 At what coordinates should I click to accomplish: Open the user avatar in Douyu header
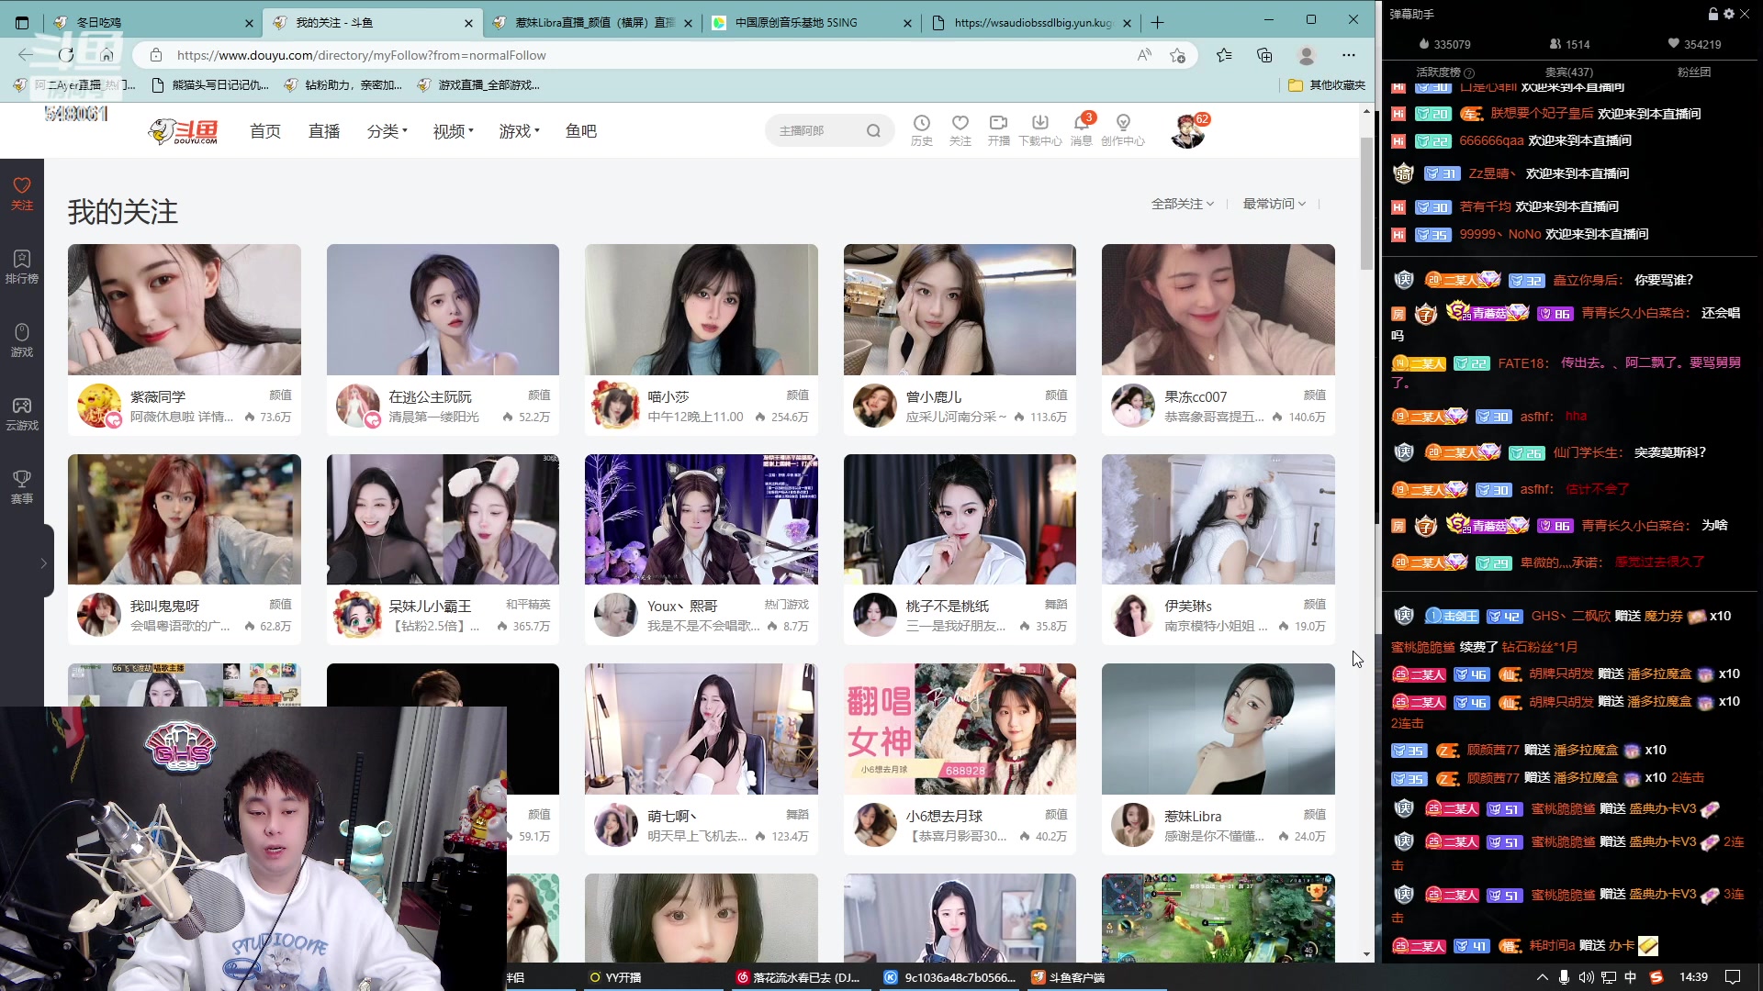click(x=1187, y=130)
